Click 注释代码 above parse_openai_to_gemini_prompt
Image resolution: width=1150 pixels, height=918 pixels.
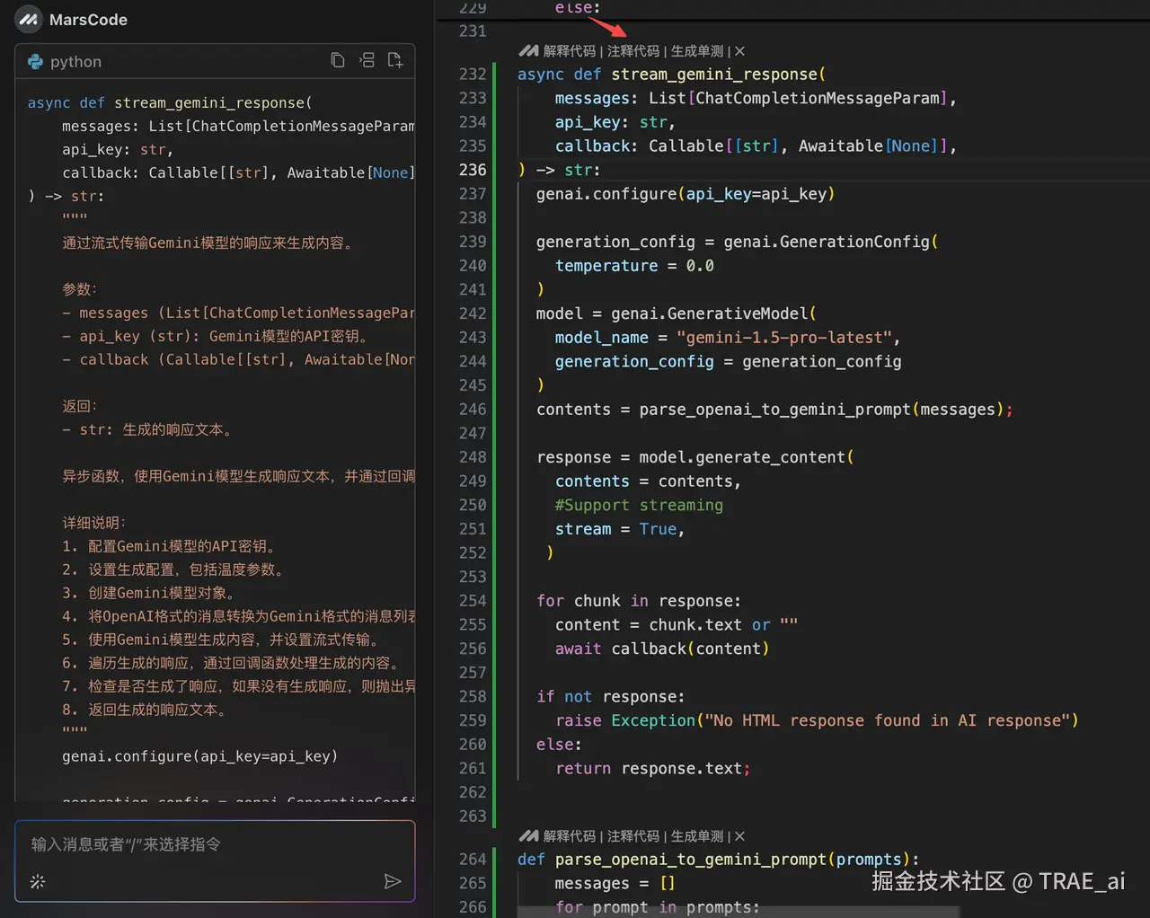point(633,836)
